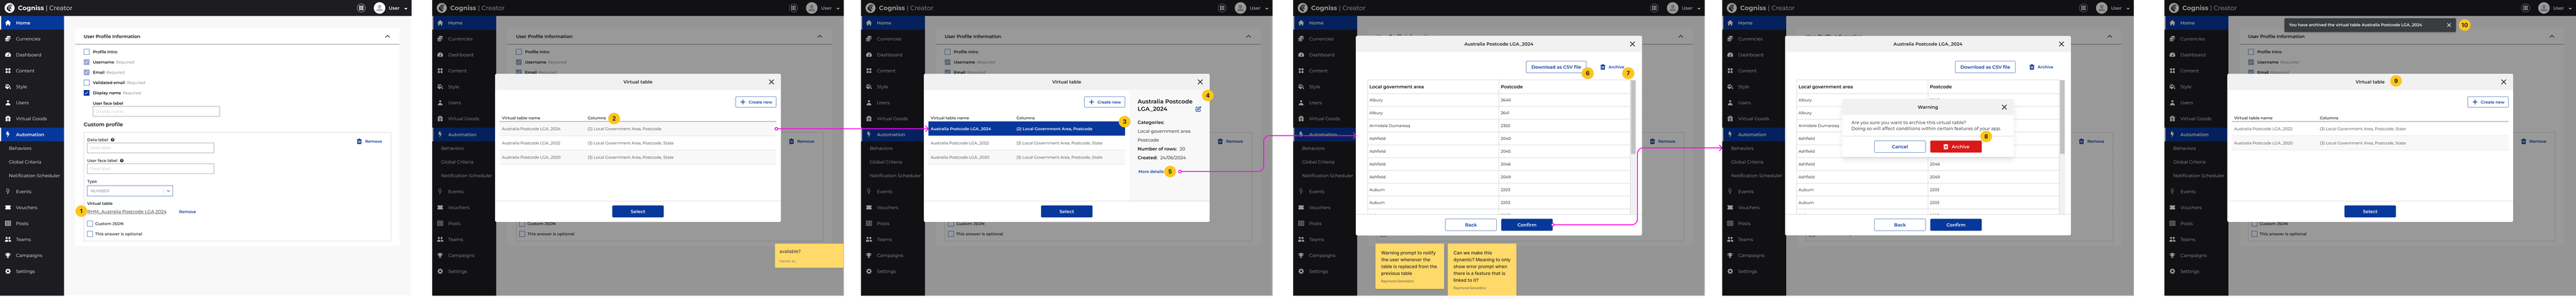Click the user avatar on the dialog-free screen

pyautogui.click(x=379, y=8)
